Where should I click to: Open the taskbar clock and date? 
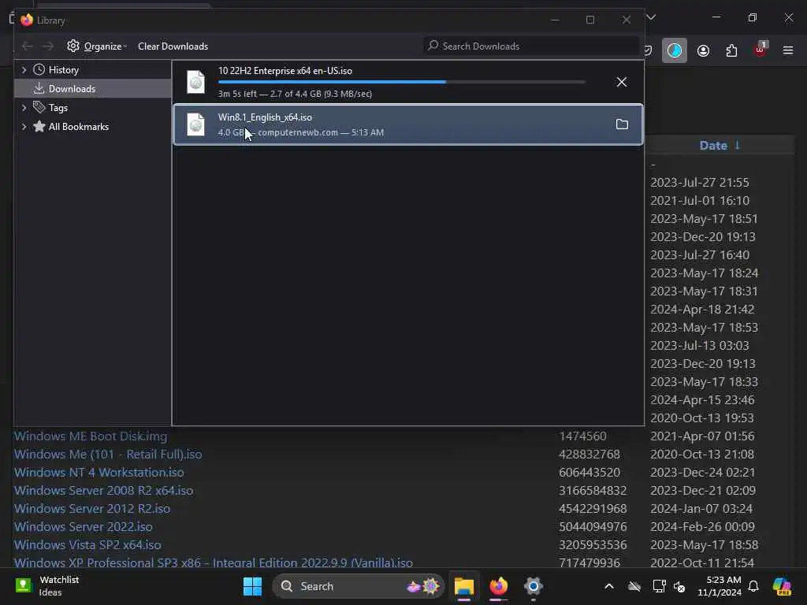(719, 586)
